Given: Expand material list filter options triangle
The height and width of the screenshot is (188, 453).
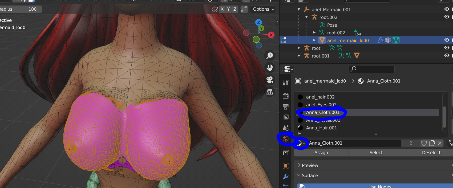Looking at the screenshot, I should (300, 133).
